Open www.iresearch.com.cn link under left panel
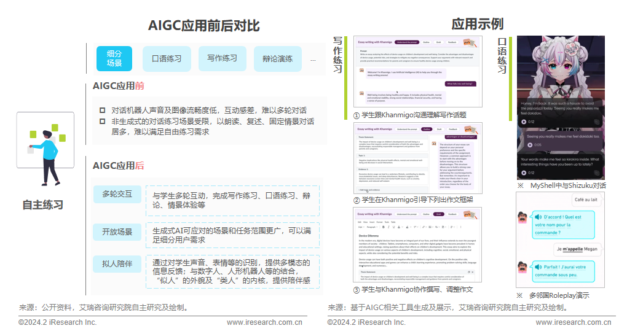 (x=264, y=322)
